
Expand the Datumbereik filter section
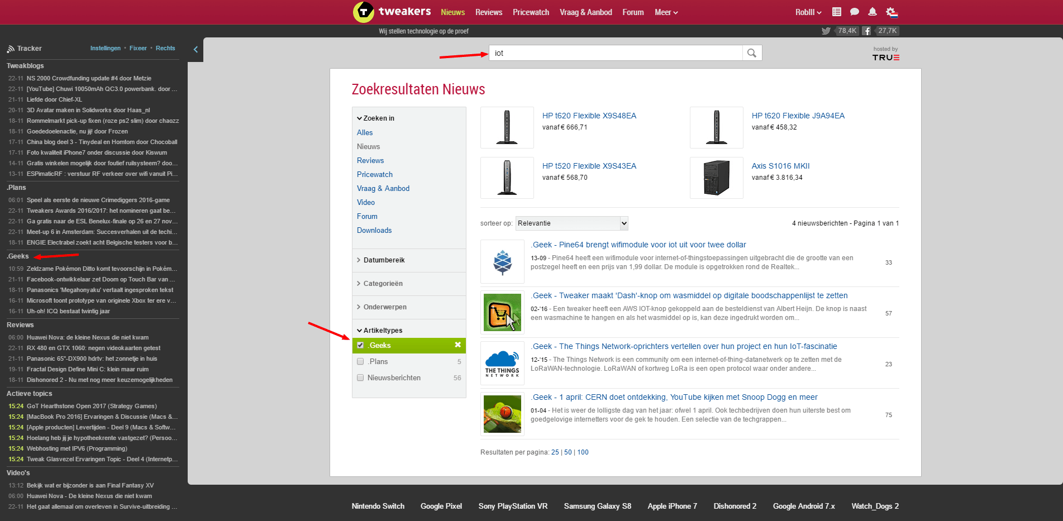(381, 260)
